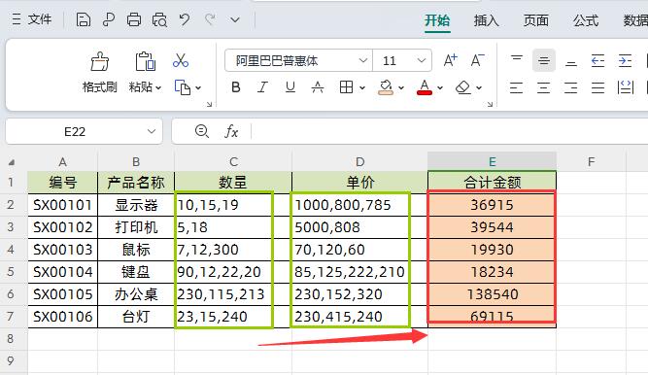Select cell E2 containing 36915

click(492, 205)
